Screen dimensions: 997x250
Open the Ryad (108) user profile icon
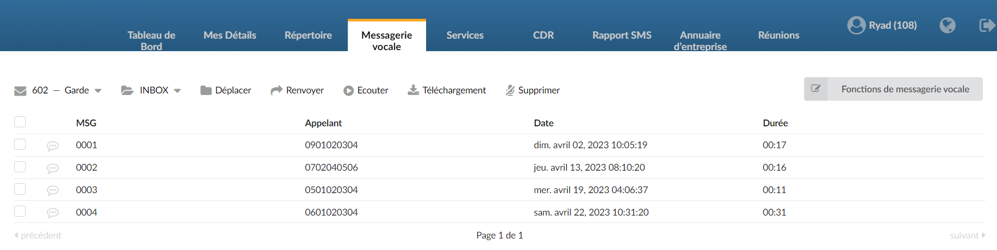pyautogui.click(x=856, y=25)
